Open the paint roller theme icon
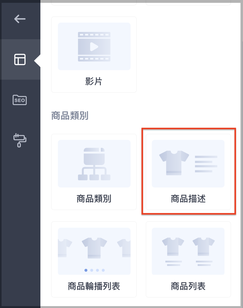This screenshot has height=308, width=243. (20, 140)
